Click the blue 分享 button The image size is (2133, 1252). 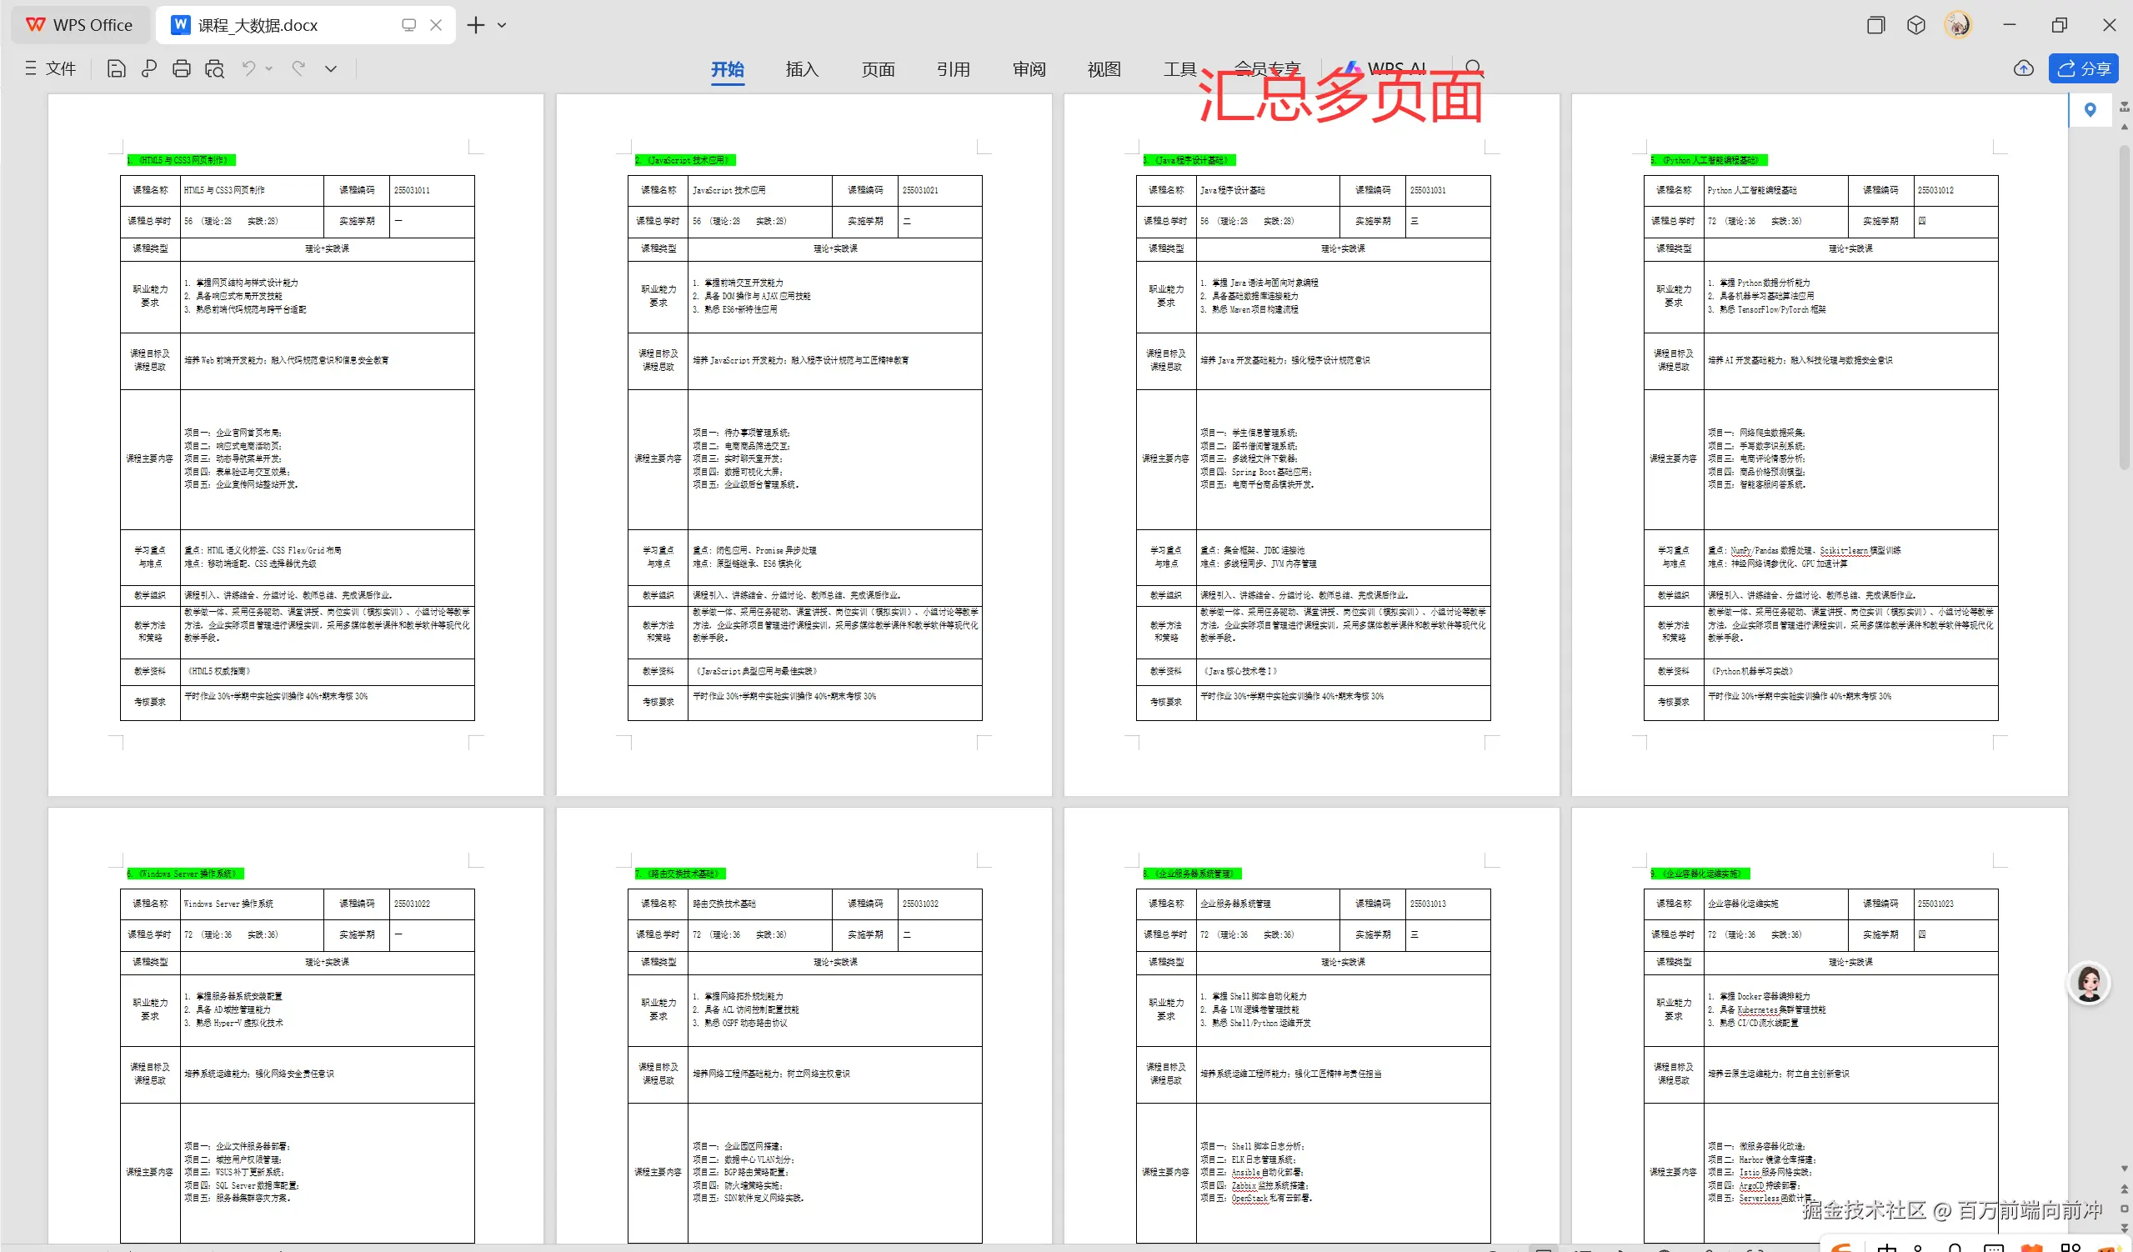coord(2083,68)
